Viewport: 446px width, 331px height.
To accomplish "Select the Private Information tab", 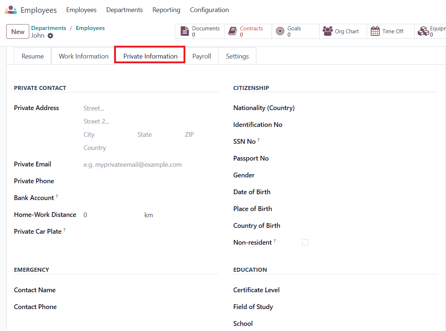I will tap(150, 56).
